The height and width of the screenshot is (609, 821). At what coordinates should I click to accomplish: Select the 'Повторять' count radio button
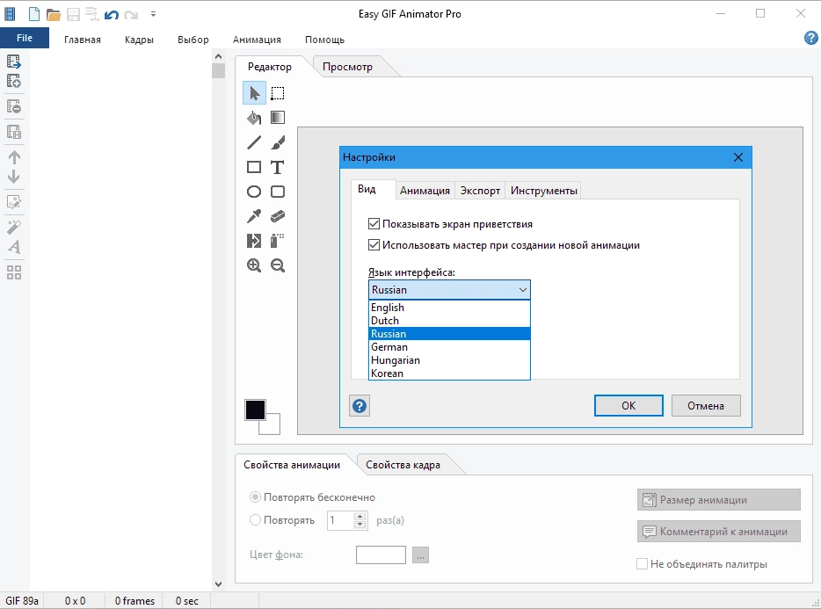tap(255, 520)
